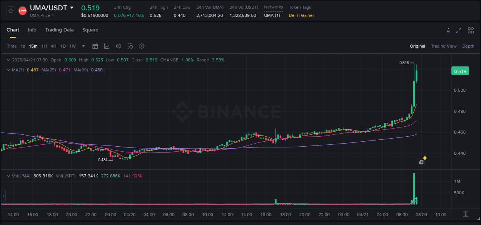The height and width of the screenshot is (225, 481).
Task: Open the calendar date-picker icon
Action: click(x=95, y=46)
